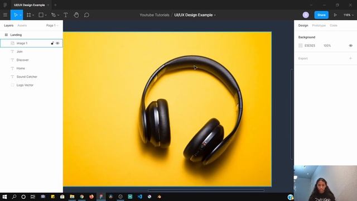Click the Figma help question mark button
This screenshot has height=201, width=357.
tap(290, 197)
